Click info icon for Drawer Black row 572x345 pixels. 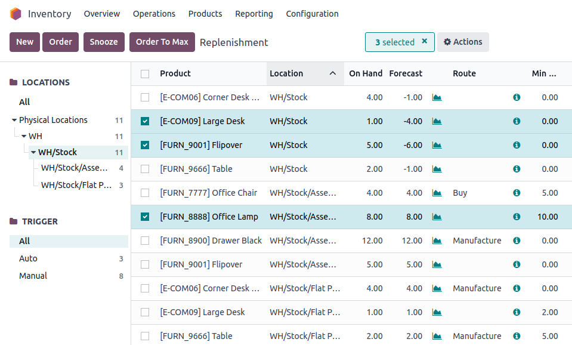pyautogui.click(x=517, y=241)
